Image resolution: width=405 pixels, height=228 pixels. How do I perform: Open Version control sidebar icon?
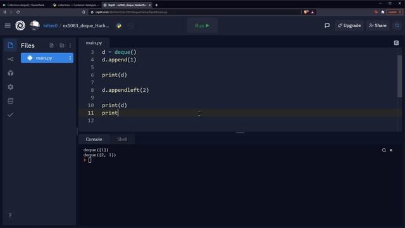point(10,59)
